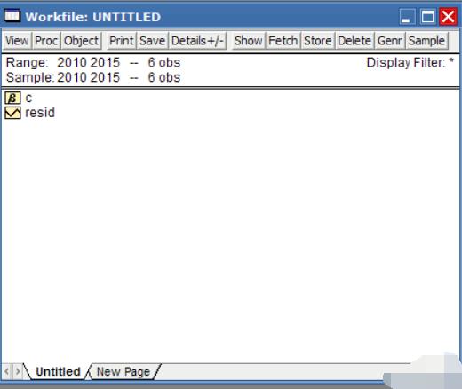Select the Untitled page tab
The width and height of the screenshot is (462, 389).
point(58,371)
